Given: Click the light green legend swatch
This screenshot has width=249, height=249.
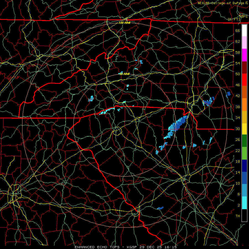Looking at the screenshot, I should [244, 153].
